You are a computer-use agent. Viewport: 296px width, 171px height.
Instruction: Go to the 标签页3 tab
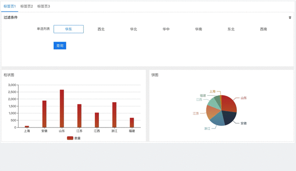point(43,6)
